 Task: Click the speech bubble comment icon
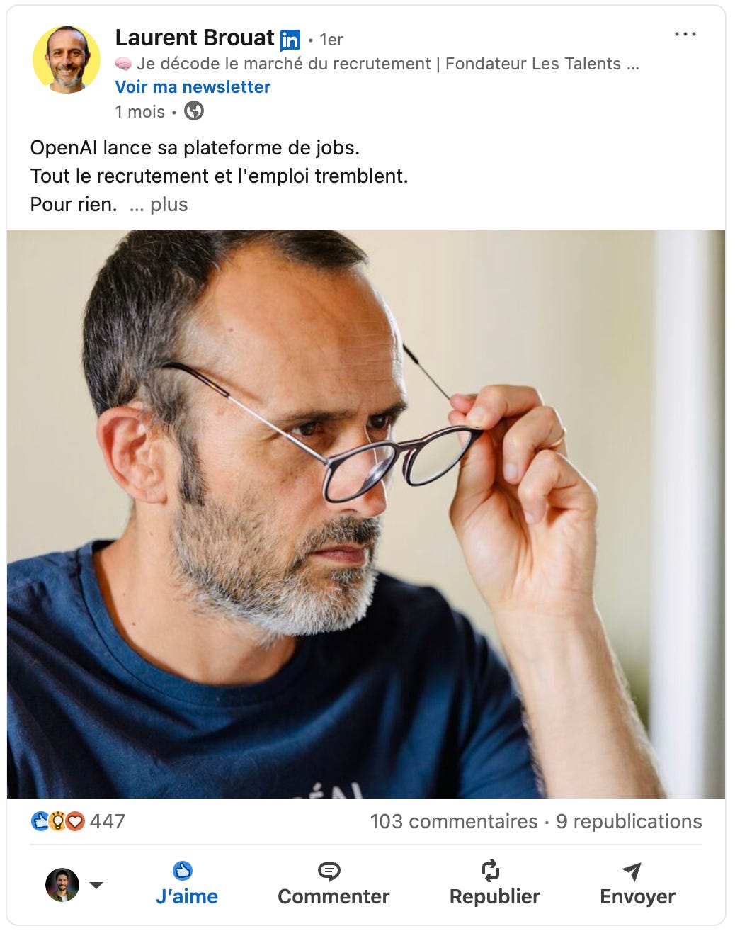329,871
